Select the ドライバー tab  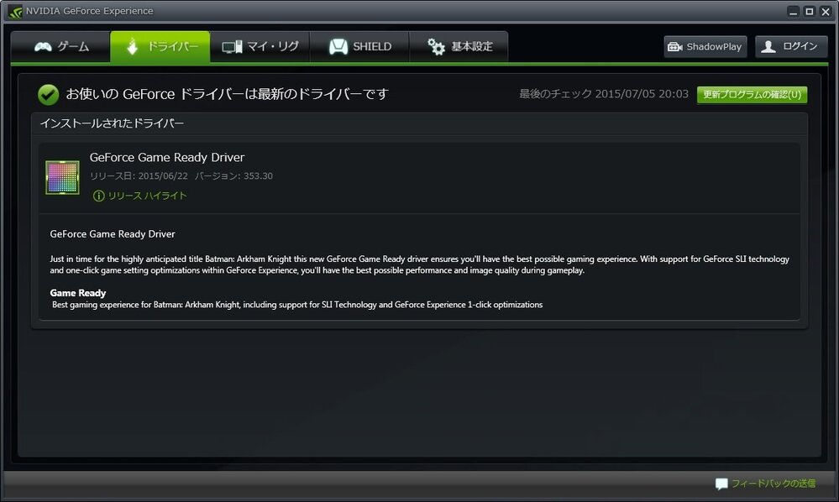tap(160, 46)
